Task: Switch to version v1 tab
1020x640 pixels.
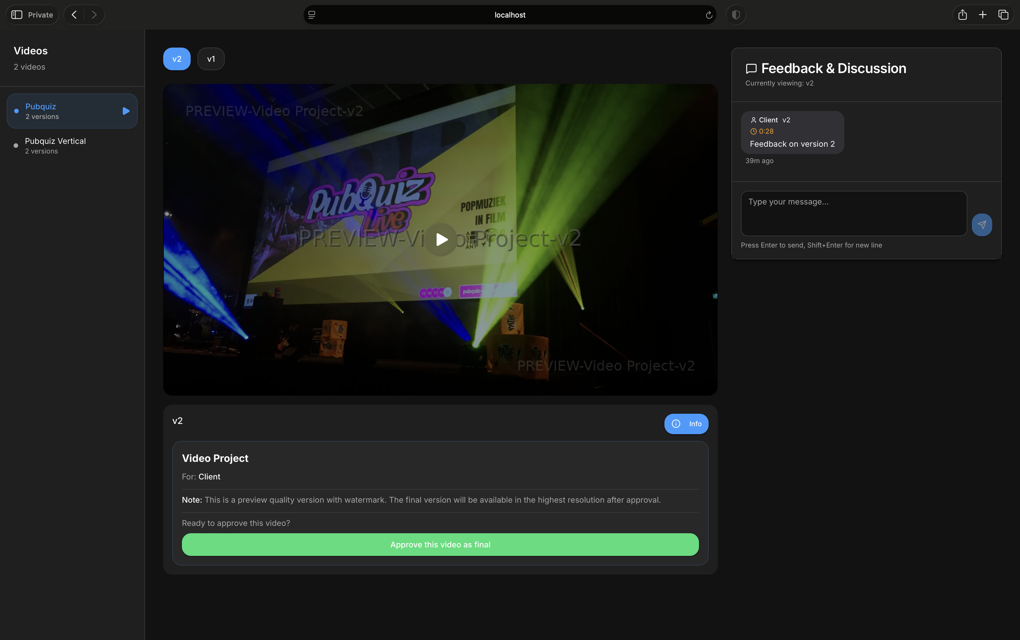Action: coord(211,59)
